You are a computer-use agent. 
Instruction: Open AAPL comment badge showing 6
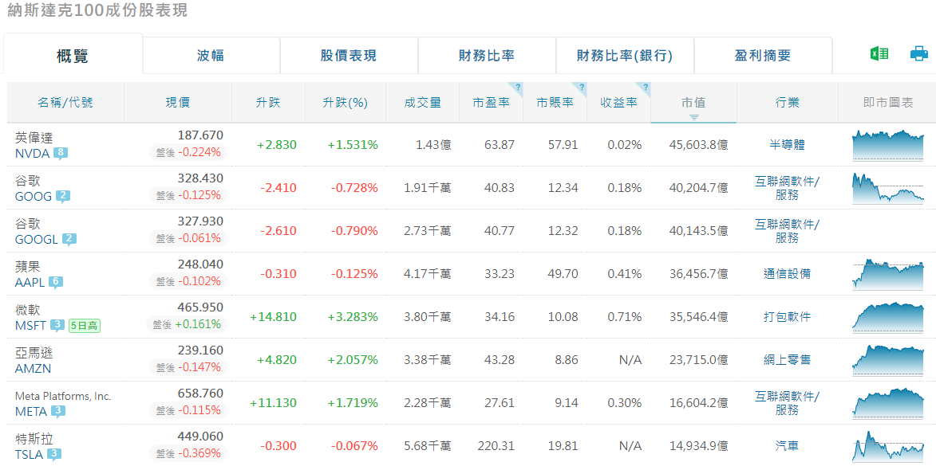[x=56, y=282]
